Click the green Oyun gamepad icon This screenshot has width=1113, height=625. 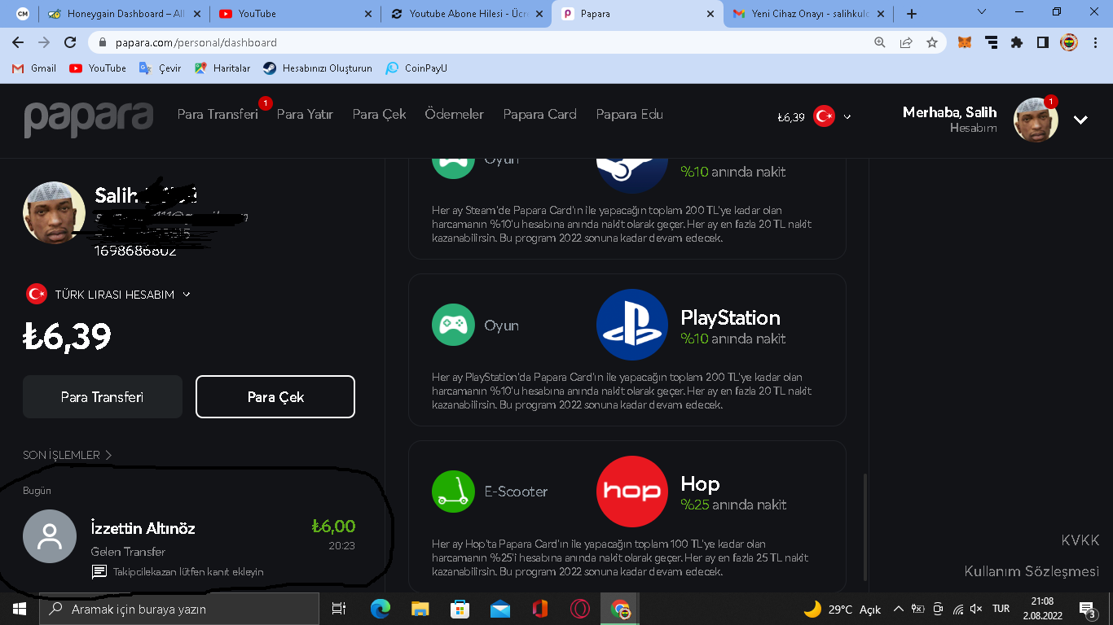(x=453, y=325)
